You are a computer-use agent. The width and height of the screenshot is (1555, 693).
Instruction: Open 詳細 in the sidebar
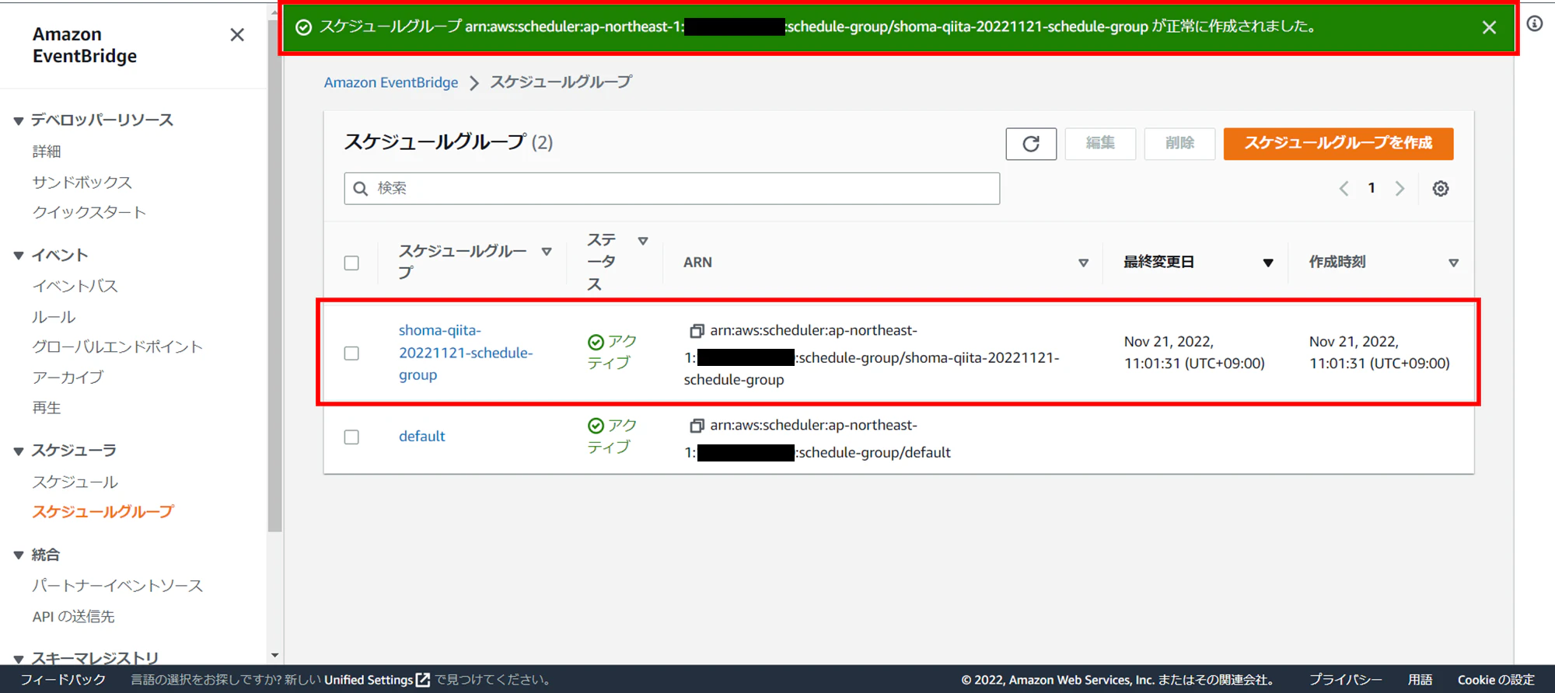47,151
